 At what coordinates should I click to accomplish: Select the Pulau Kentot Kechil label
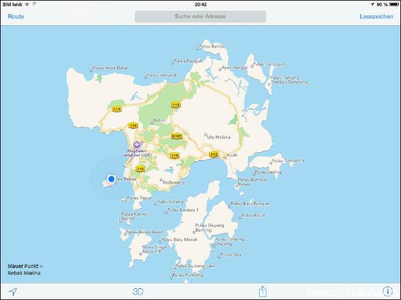pos(134,216)
